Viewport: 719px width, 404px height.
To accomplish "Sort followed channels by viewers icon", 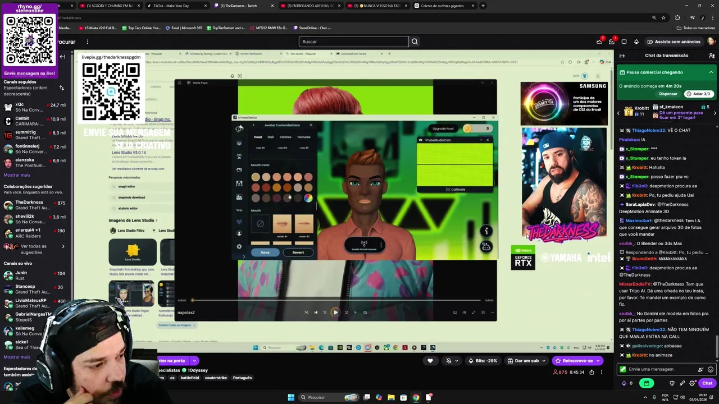I will pos(61,88).
